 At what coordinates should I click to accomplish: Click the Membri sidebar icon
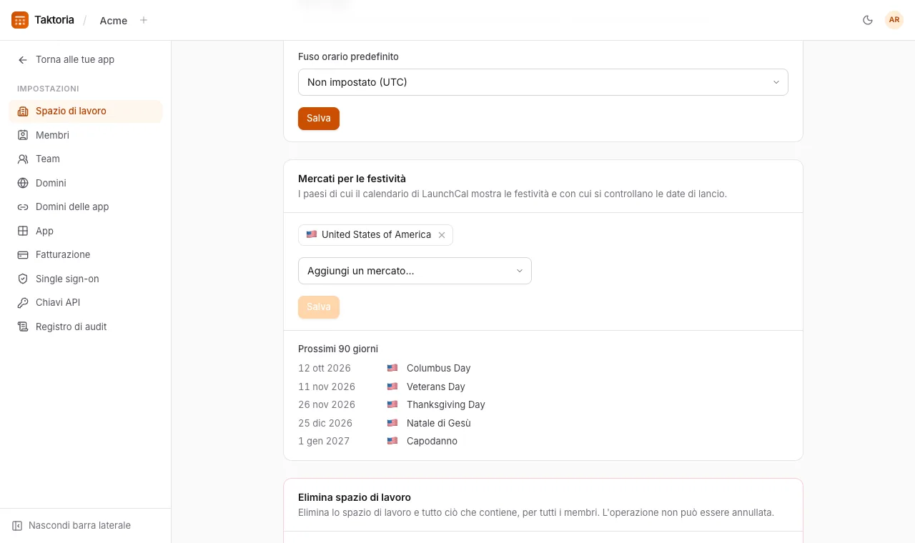pos(23,135)
